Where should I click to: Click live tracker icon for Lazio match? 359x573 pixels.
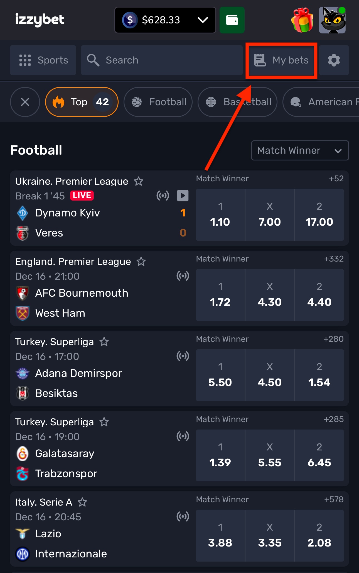[183, 516]
